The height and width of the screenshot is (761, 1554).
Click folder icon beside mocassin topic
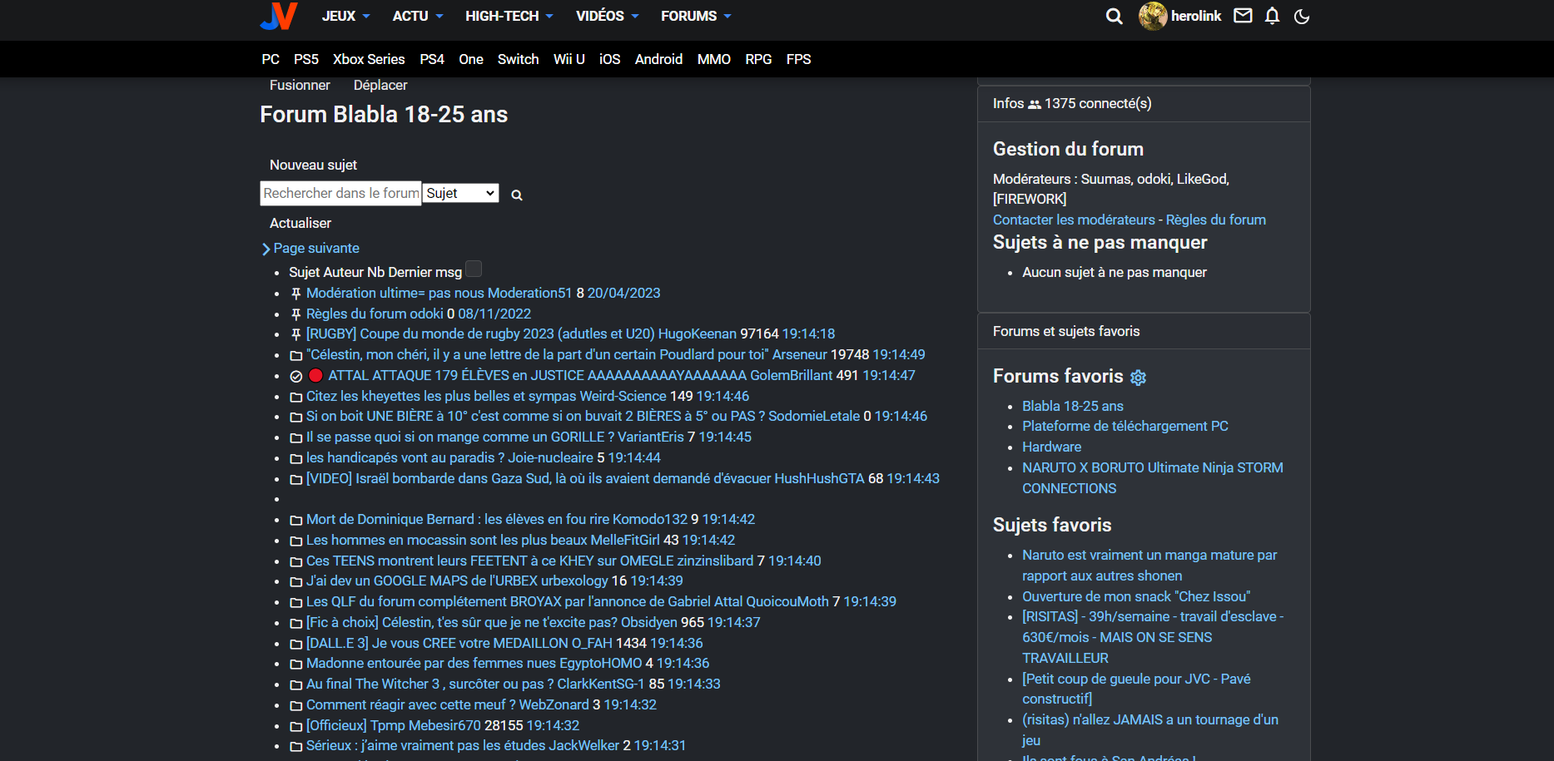(295, 541)
